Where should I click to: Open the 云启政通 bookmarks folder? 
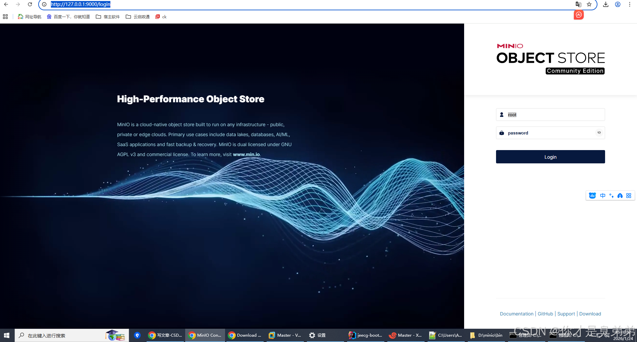point(137,16)
